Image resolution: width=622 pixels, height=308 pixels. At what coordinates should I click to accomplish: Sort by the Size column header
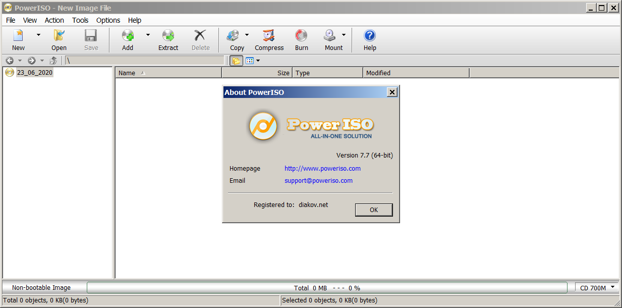[257, 73]
